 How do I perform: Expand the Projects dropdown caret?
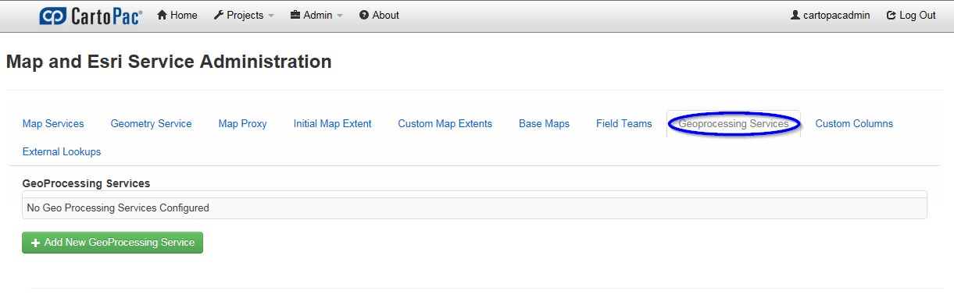click(271, 16)
